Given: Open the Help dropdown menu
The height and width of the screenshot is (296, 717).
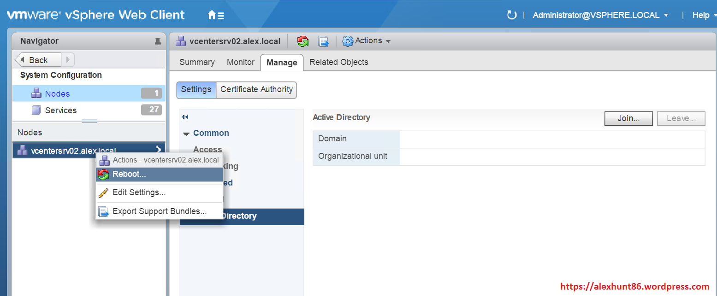Looking at the screenshot, I should pyautogui.click(x=704, y=15).
